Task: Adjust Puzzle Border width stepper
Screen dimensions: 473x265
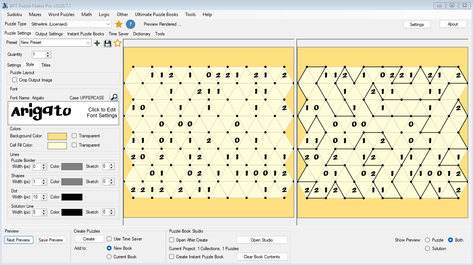Action: coord(44,167)
